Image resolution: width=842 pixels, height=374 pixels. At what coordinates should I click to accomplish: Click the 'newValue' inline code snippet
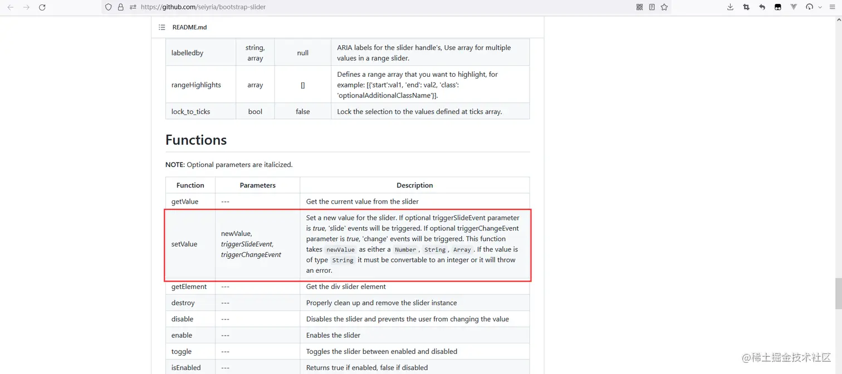[340, 250]
